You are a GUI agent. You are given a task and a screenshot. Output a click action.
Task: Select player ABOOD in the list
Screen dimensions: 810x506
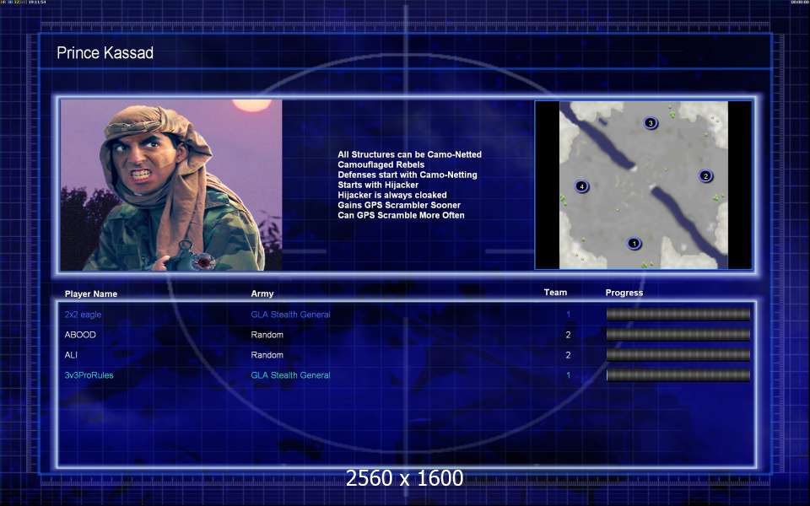[80, 335]
